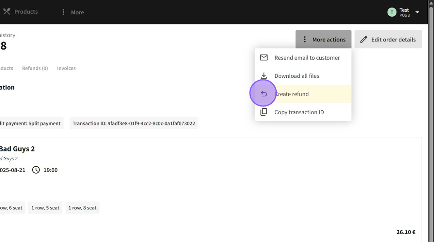Click the download icon in actions menu
This screenshot has width=434, height=242.
click(x=264, y=76)
